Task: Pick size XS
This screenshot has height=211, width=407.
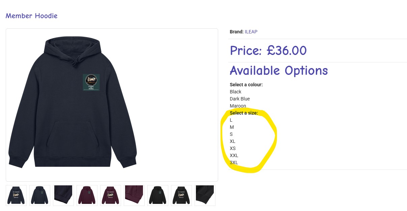Action: pos(232,148)
